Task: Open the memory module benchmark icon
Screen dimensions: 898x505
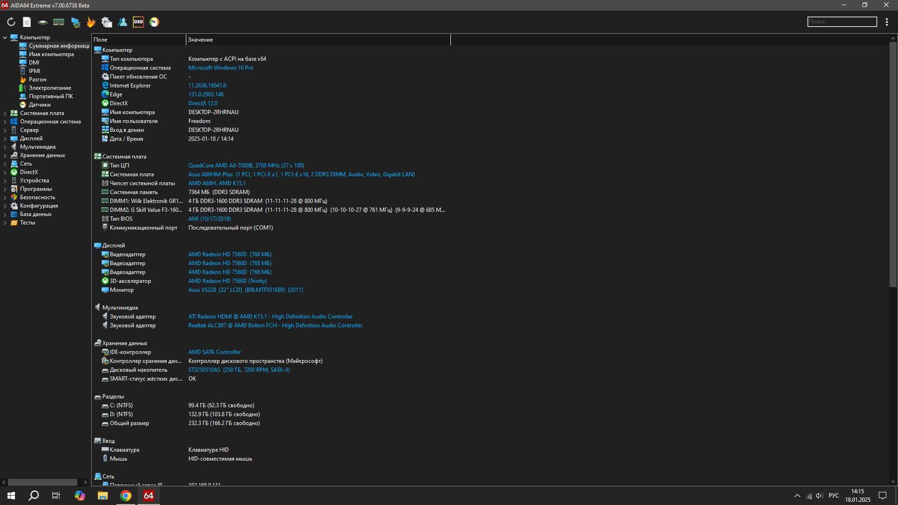Action: [x=58, y=22]
